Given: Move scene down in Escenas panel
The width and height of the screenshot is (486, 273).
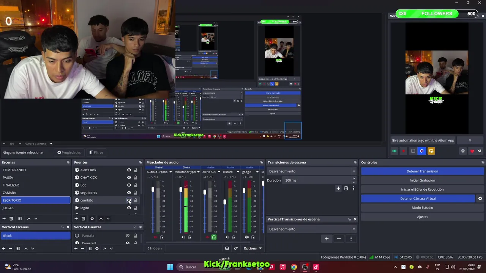Looking at the screenshot, I should 36,219.
